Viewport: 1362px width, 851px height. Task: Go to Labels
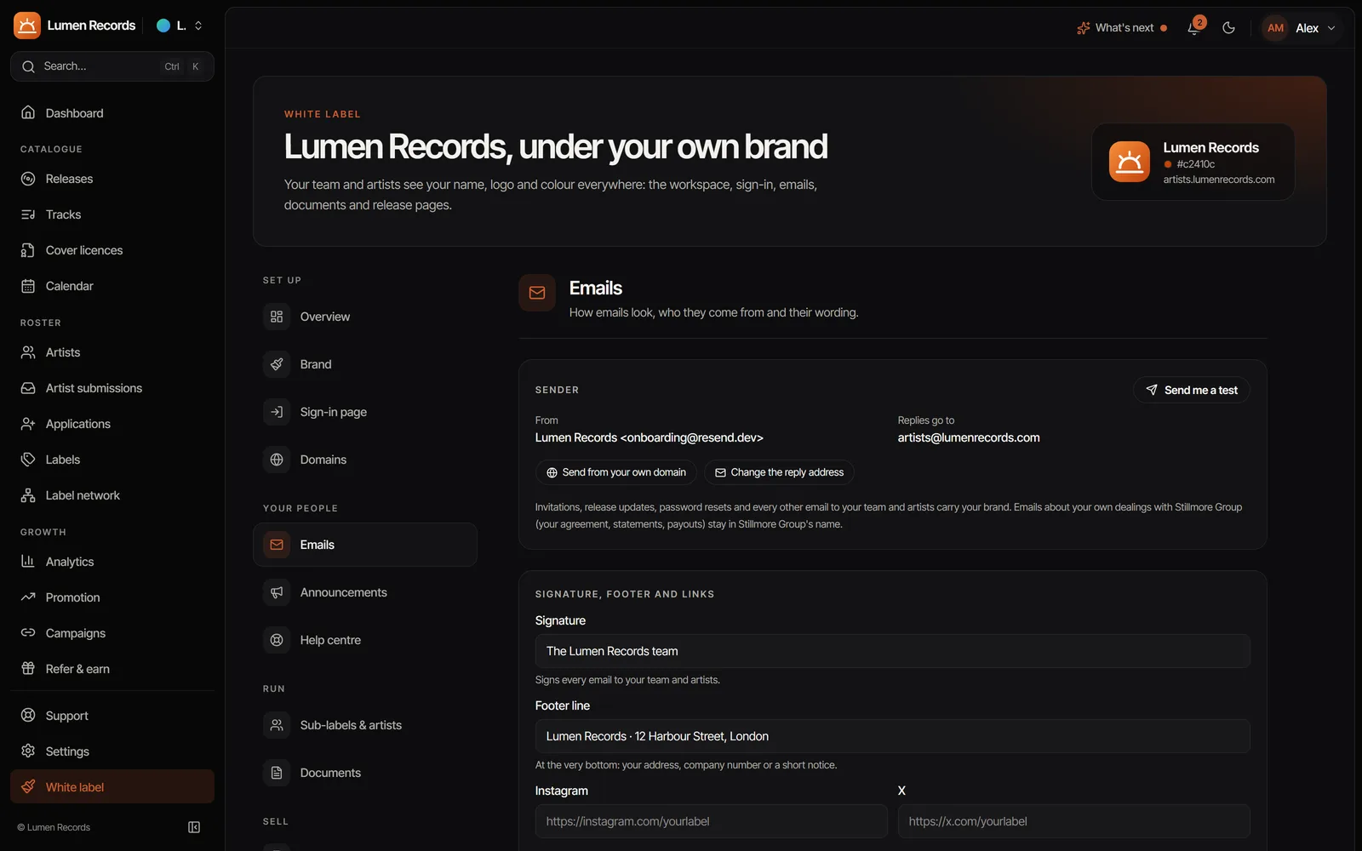click(112, 460)
